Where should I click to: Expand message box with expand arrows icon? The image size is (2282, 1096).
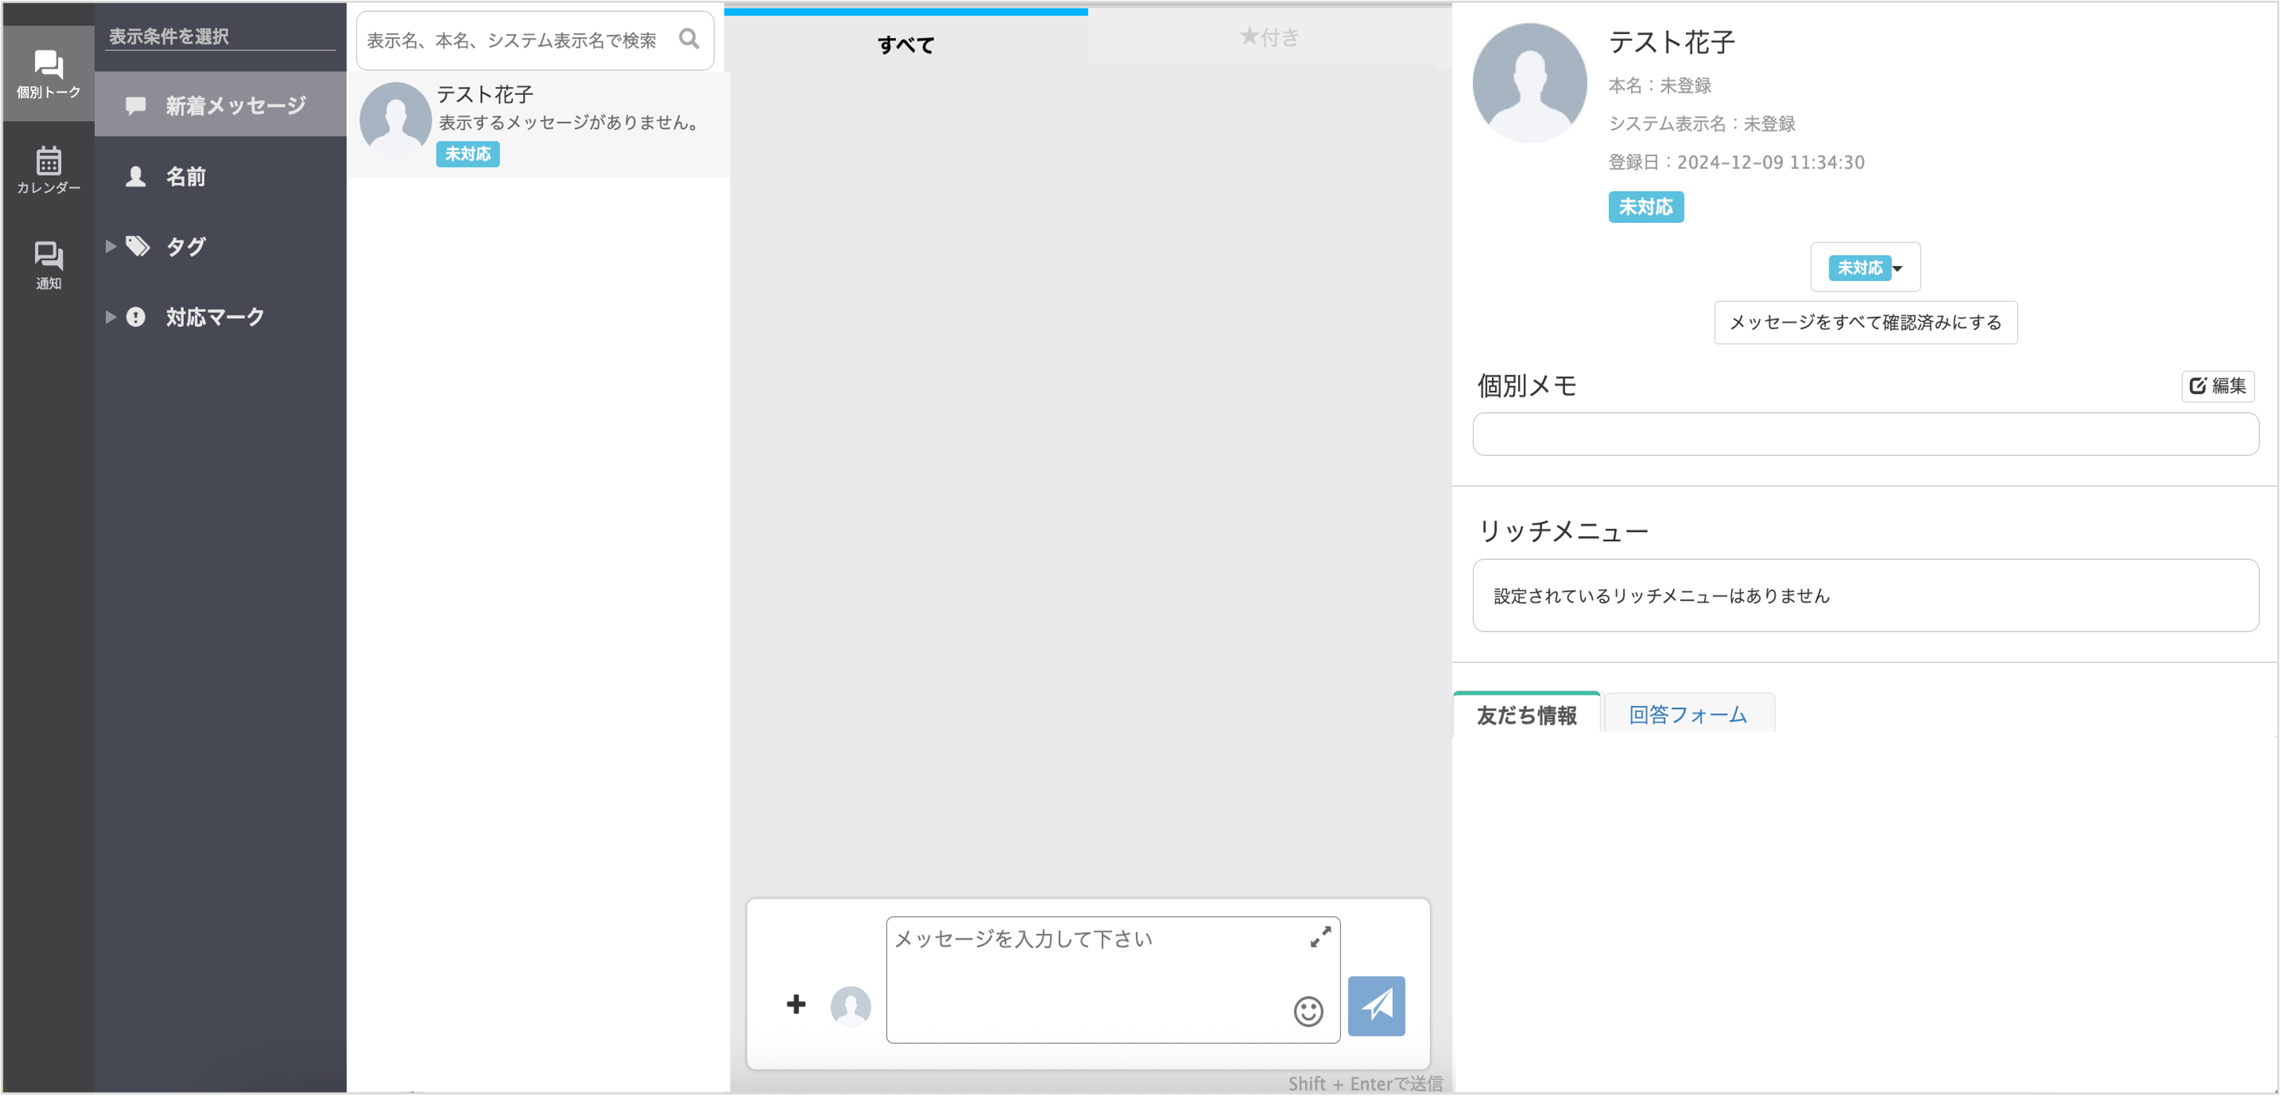click(1320, 937)
